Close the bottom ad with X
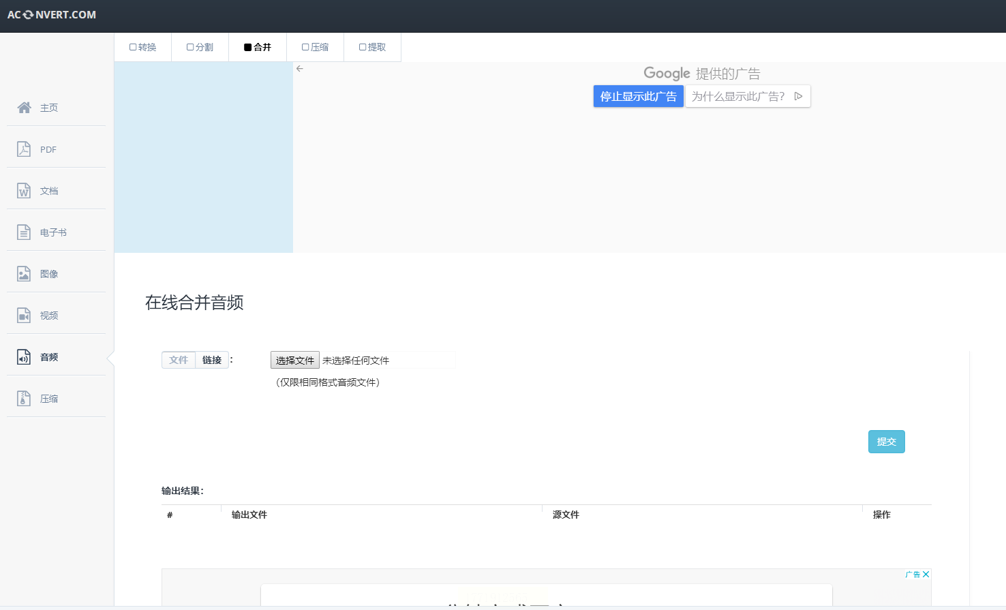The width and height of the screenshot is (1006, 610). (x=926, y=575)
